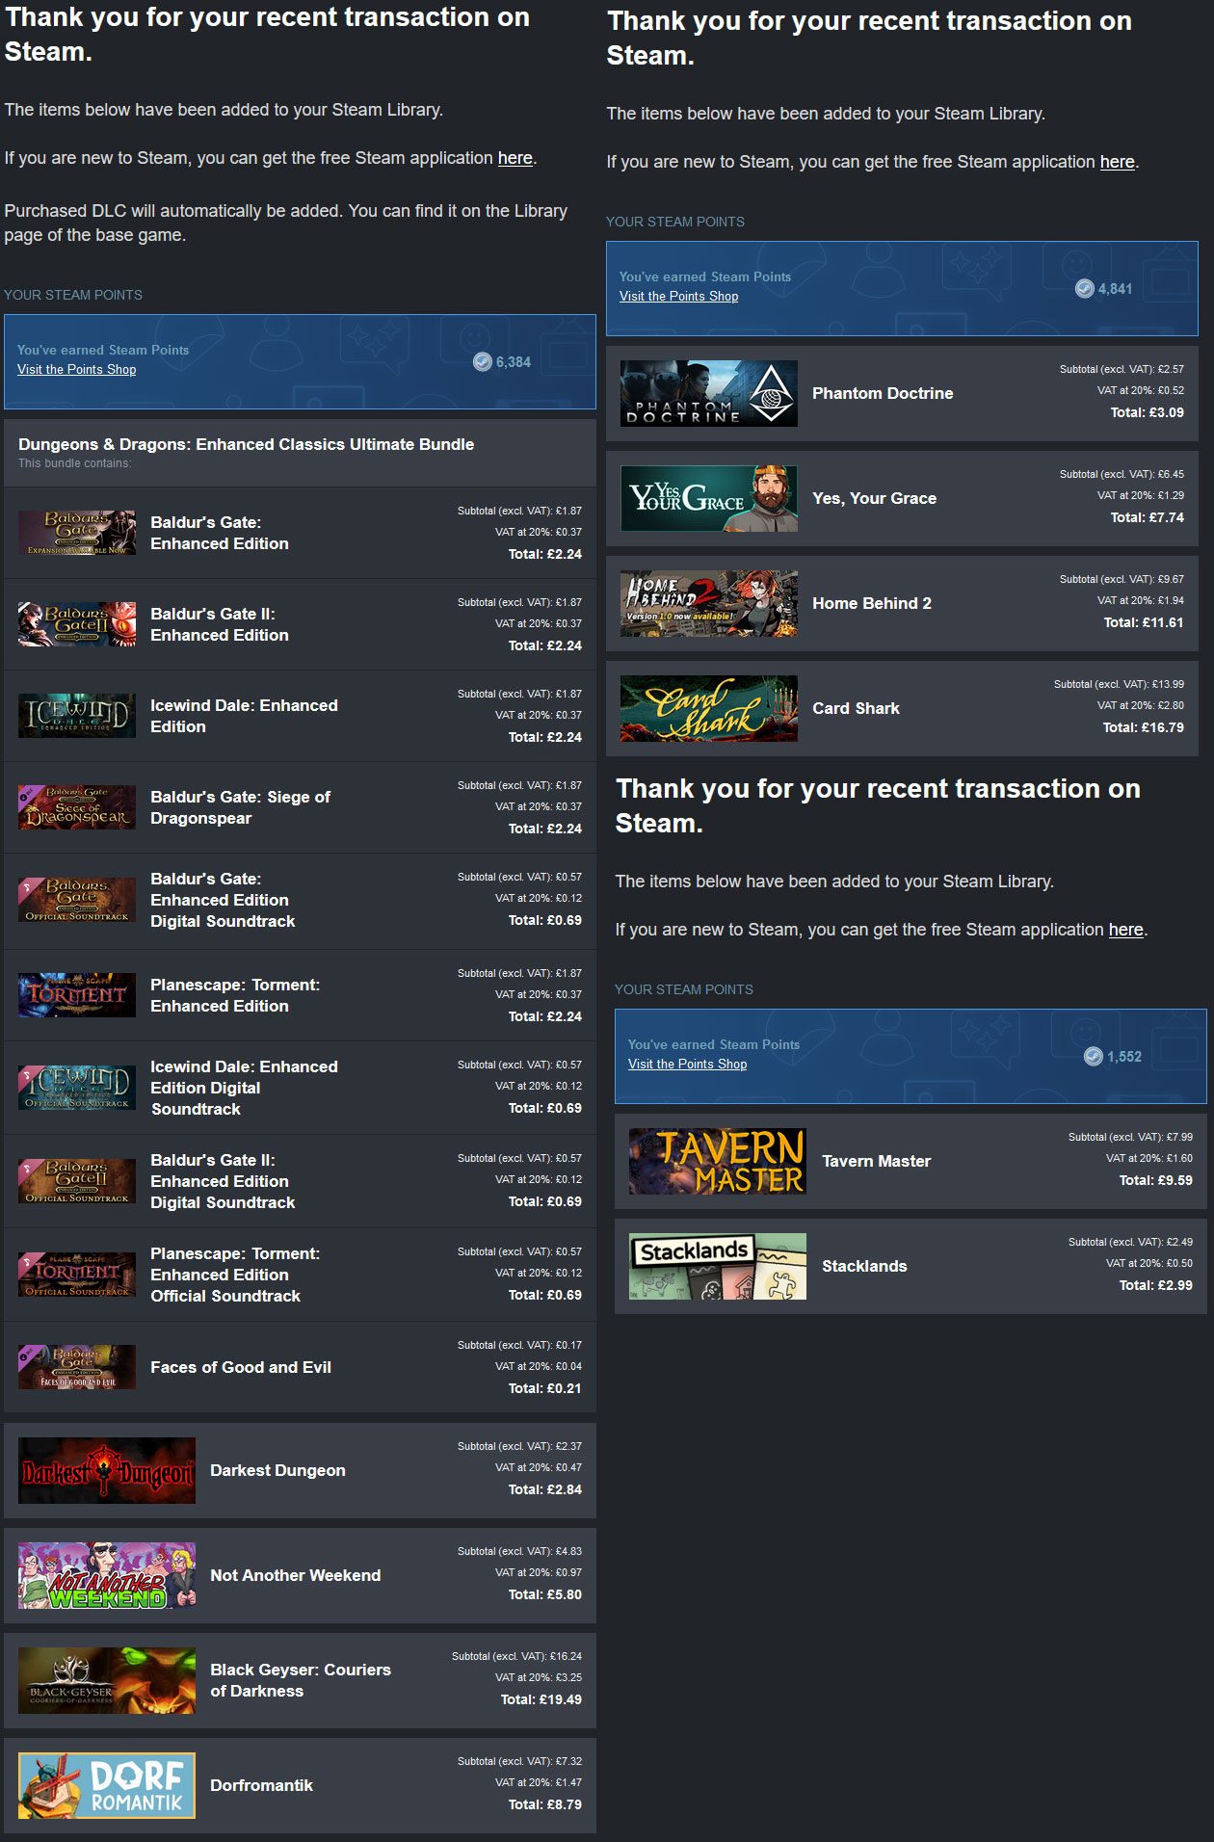Click 'Total: £8.79' for Dorfromantik
The height and width of the screenshot is (1842, 1214).
545,1804
